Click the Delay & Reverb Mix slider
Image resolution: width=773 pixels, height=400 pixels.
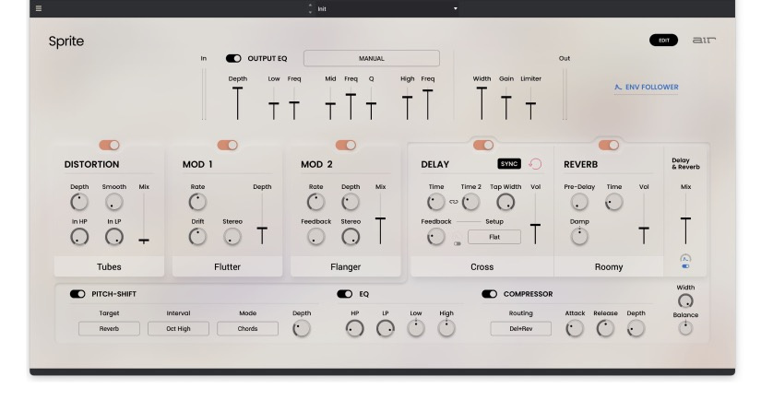coord(685,219)
